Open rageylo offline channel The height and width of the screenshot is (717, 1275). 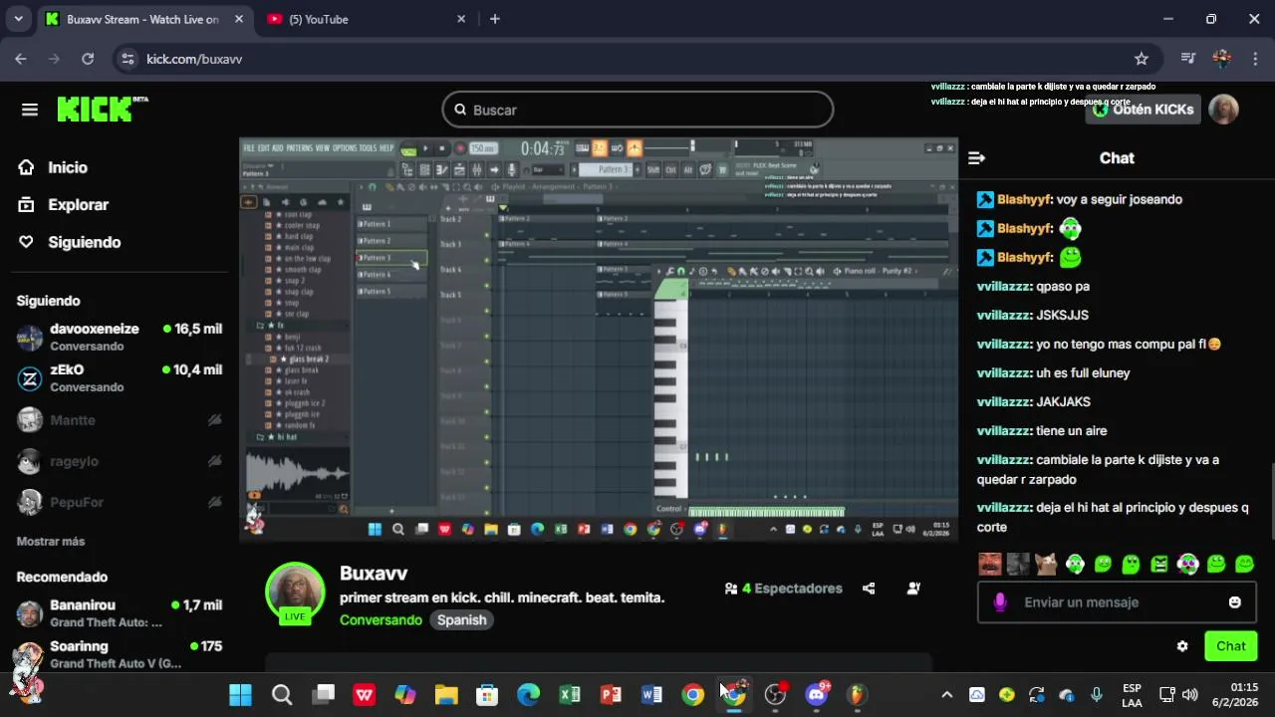[x=120, y=461]
